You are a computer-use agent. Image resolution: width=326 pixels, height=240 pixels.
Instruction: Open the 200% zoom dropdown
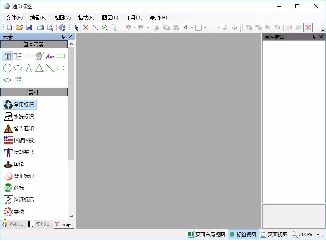coord(317,235)
